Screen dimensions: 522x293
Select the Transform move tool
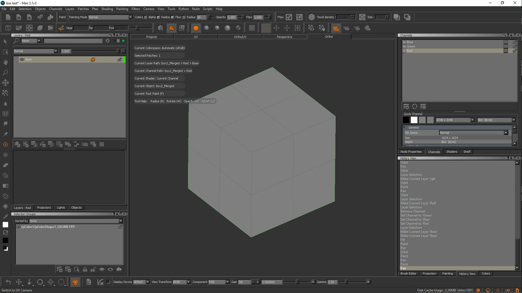(x=5, y=83)
